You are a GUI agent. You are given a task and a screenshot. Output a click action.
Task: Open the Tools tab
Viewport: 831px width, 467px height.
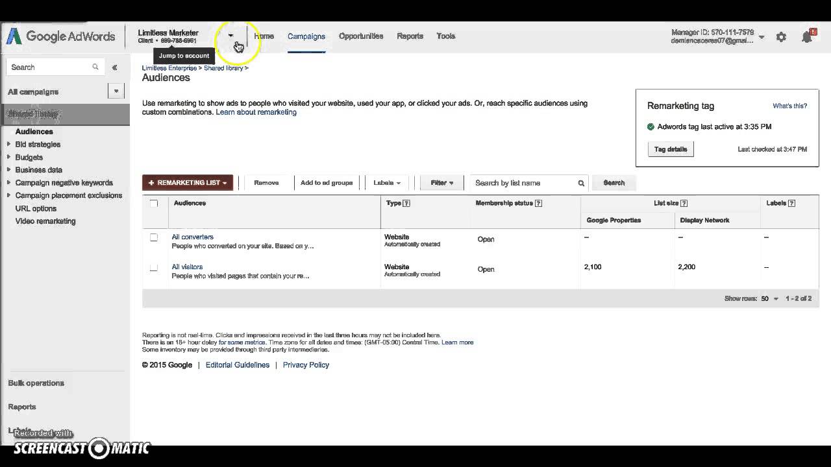point(445,36)
